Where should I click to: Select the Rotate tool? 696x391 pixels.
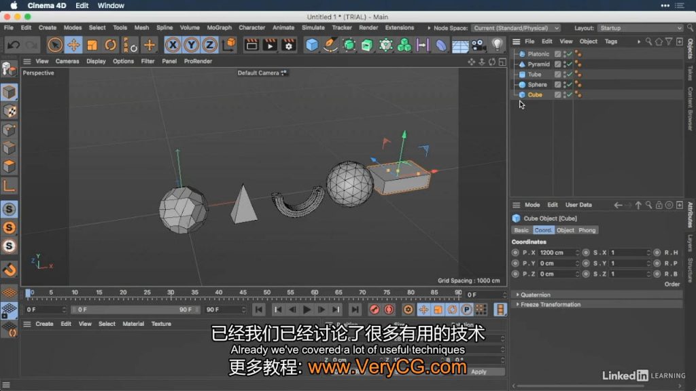tap(111, 45)
